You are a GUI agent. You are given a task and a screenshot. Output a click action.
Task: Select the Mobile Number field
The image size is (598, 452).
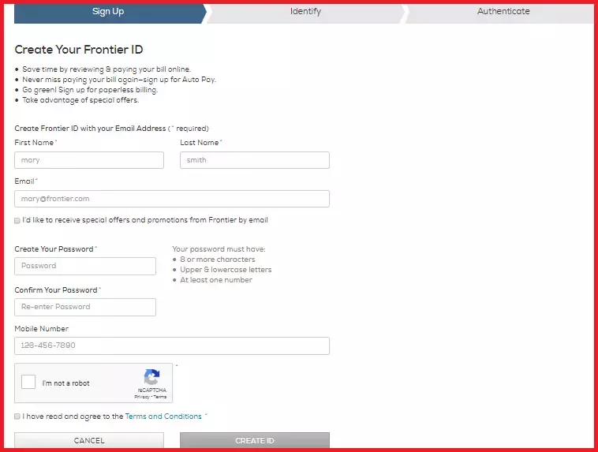coord(172,346)
